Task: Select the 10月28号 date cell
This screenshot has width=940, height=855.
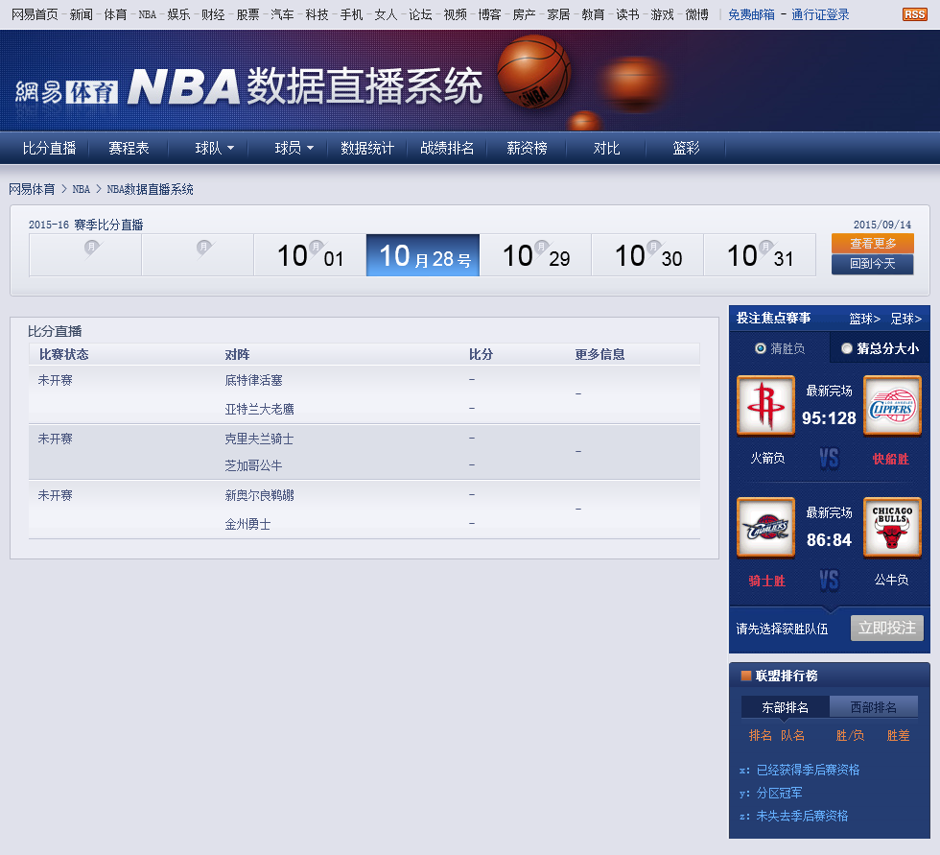Action: coord(423,255)
